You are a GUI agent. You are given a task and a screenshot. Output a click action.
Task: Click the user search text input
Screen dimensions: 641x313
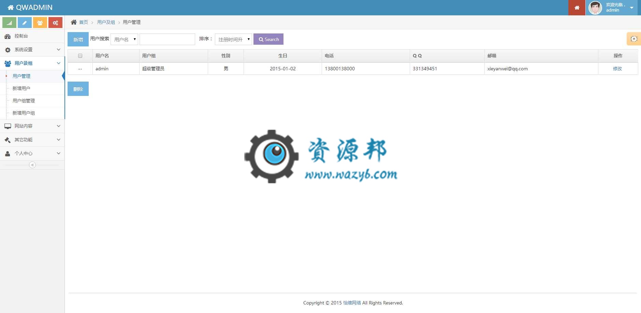pyautogui.click(x=167, y=39)
